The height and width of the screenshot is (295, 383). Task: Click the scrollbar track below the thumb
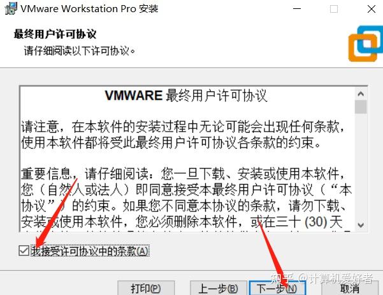click(361, 167)
